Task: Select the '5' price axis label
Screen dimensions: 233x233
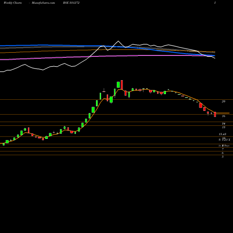Action: pos(223,157)
